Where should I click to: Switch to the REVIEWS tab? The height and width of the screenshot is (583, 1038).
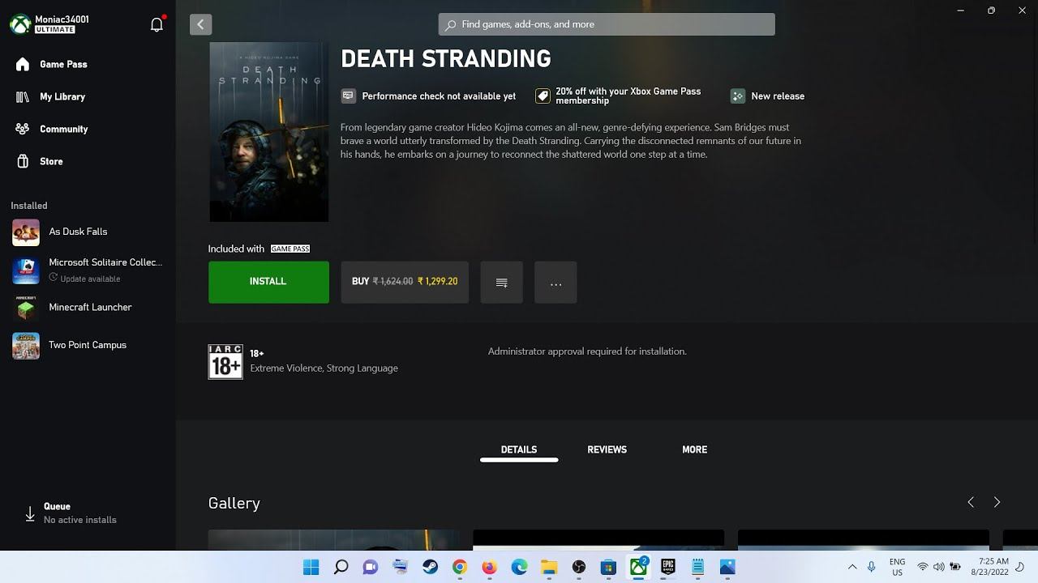tap(607, 449)
